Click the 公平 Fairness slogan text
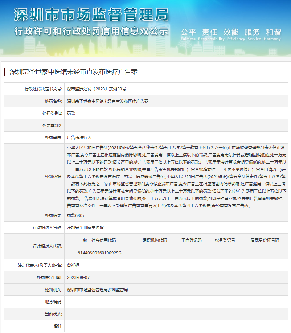Viewport: 291px width, 333px height. (188, 33)
